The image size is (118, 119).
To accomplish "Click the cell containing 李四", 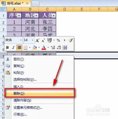I will [48, 28].
